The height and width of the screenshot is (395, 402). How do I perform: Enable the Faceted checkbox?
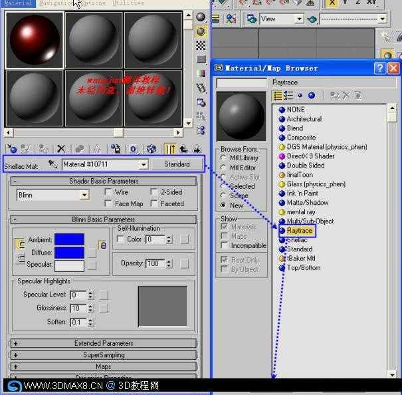(x=154, y=203)
